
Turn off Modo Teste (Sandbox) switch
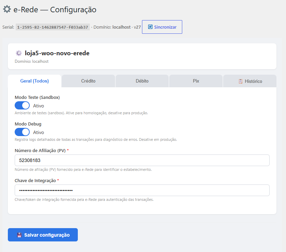click(x=22, y=105)
